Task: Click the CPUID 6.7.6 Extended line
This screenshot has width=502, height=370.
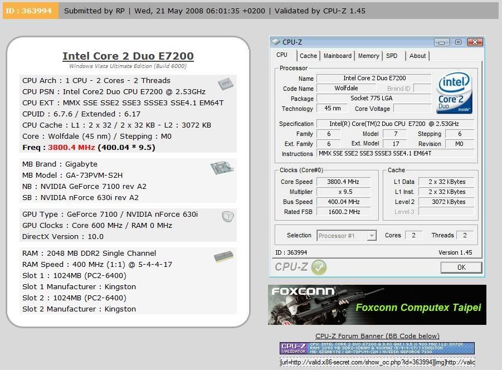Action: [x=81, y=114]
